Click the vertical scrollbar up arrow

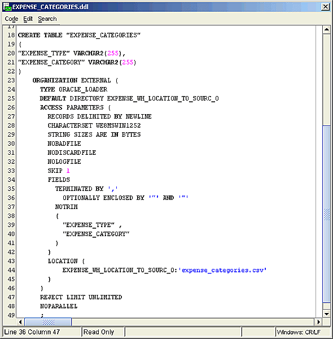(326, 29)
